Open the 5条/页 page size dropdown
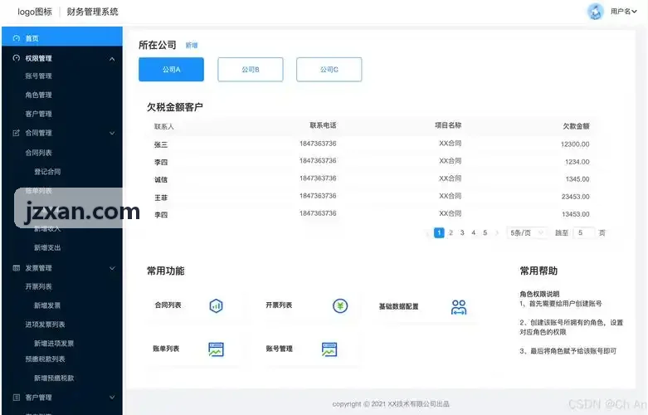This screenshot has height=415, width=648. pyautogui.click(x=527, y=233)
